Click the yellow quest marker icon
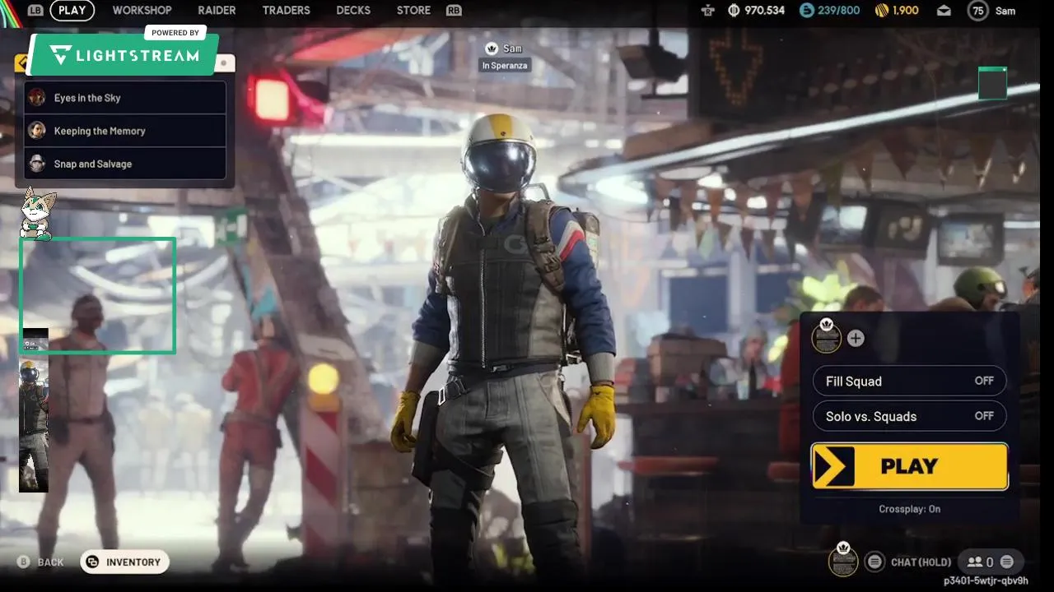 [21, 63]
